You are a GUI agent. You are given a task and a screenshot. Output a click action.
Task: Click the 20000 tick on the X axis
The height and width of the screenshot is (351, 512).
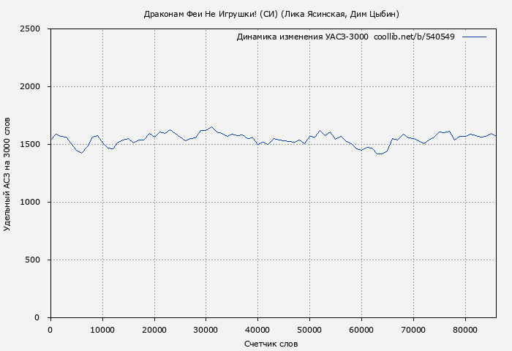point(154,329)
